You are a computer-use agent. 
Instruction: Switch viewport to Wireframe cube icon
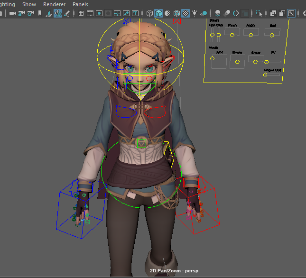[x=149, y=13]
